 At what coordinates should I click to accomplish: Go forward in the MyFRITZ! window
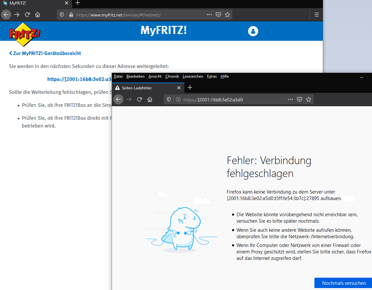17,15
